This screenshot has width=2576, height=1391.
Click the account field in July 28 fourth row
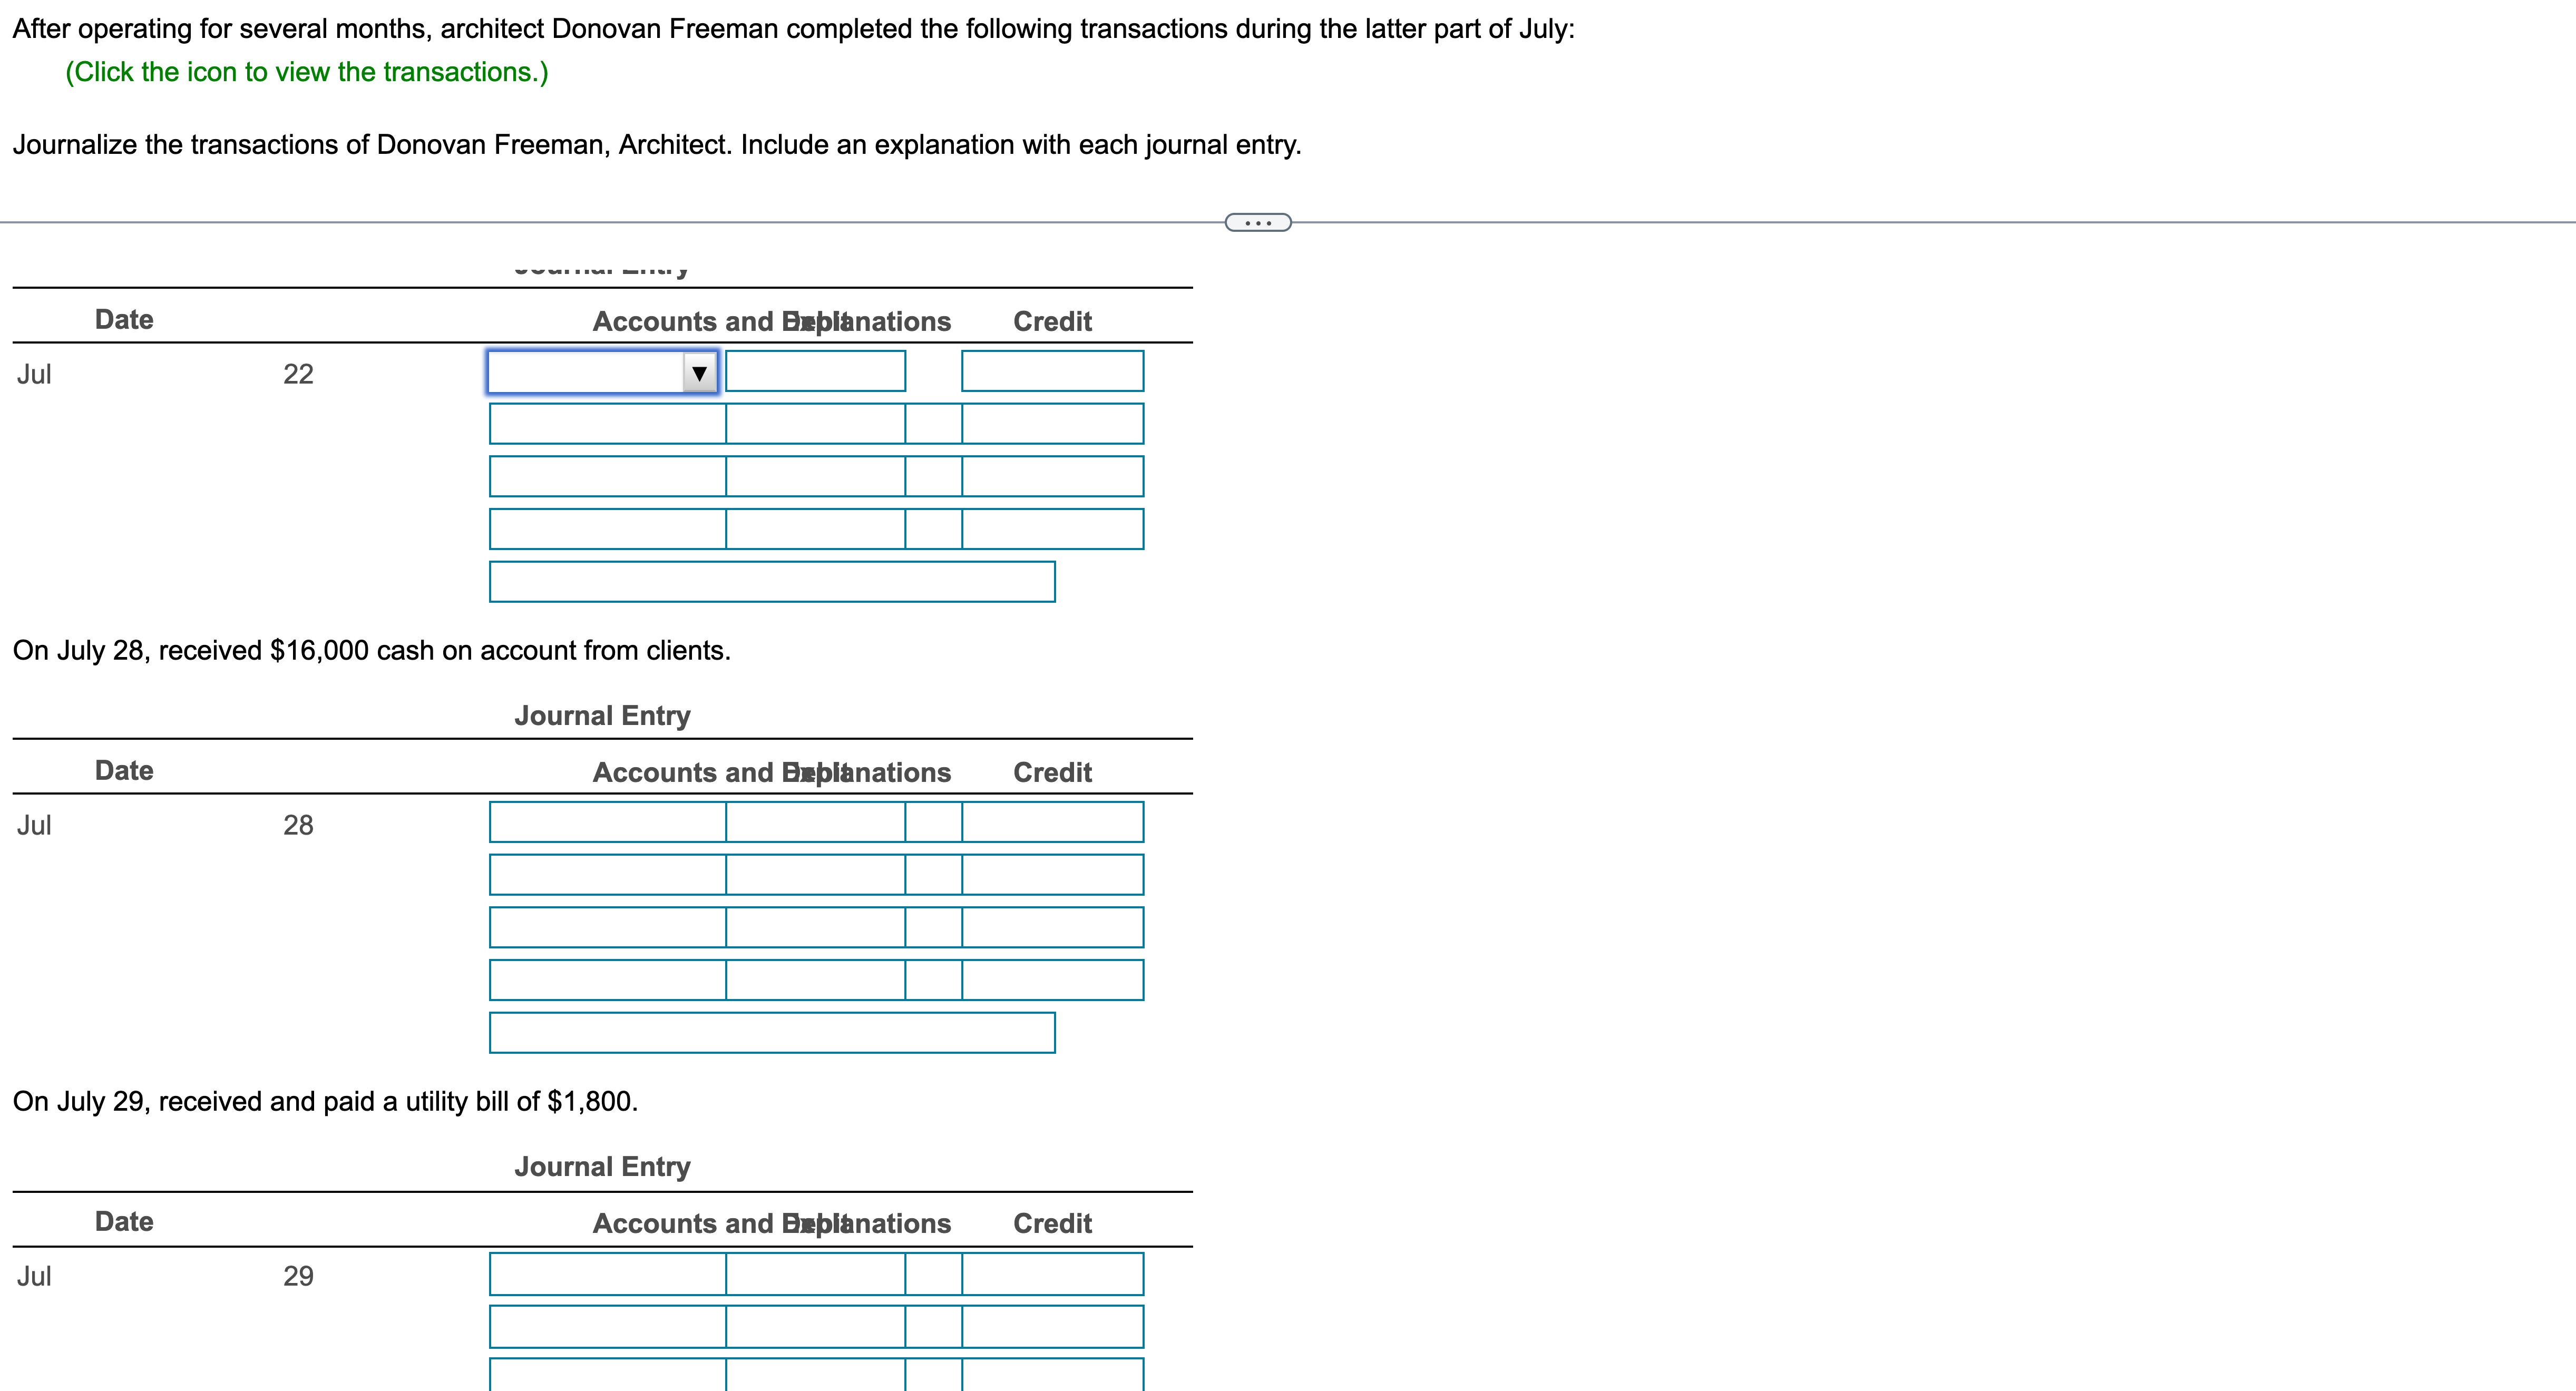[607, 980]
